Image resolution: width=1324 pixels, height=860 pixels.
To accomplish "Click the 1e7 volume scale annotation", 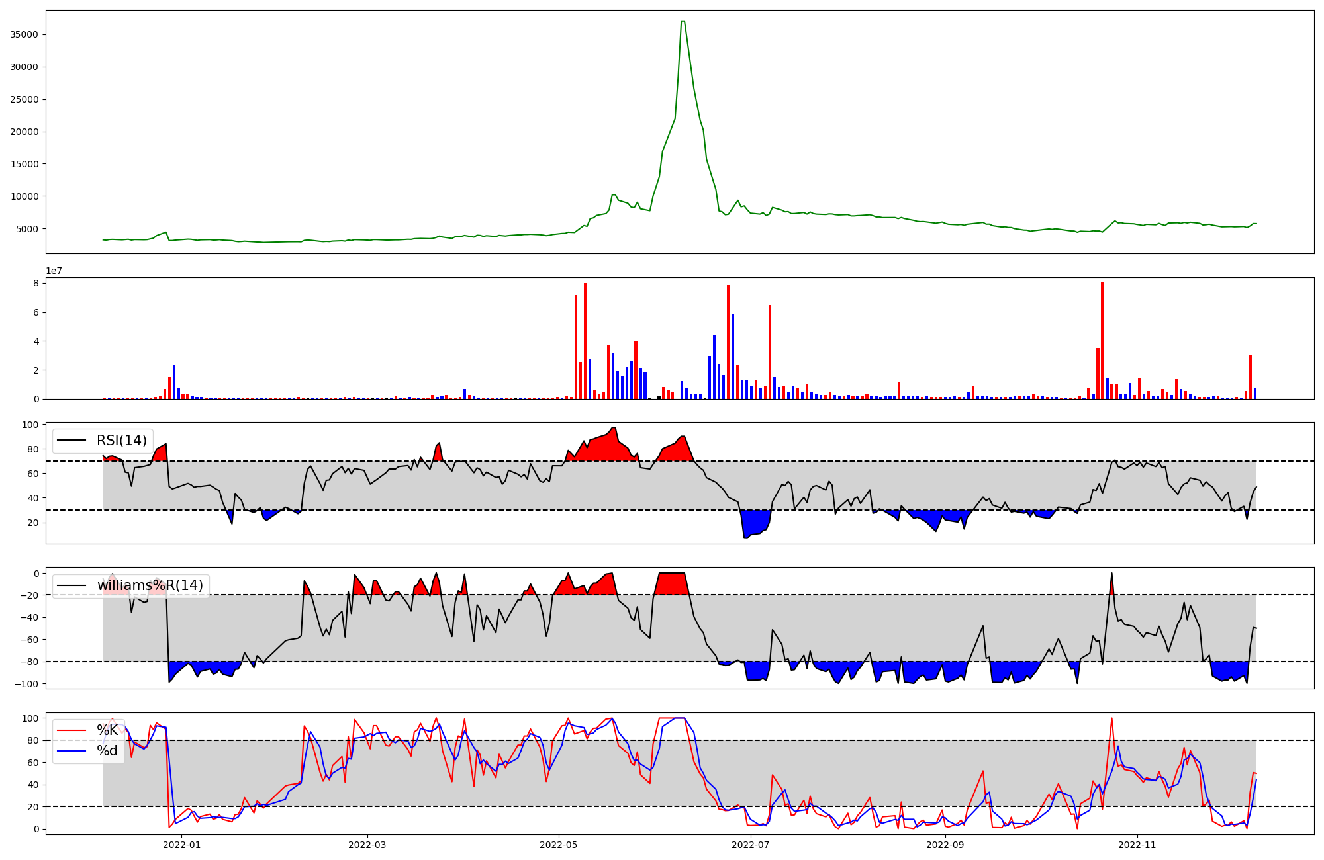I will 54,271.
